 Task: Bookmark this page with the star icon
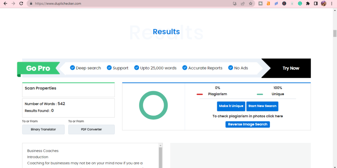(x=251, y=4)
